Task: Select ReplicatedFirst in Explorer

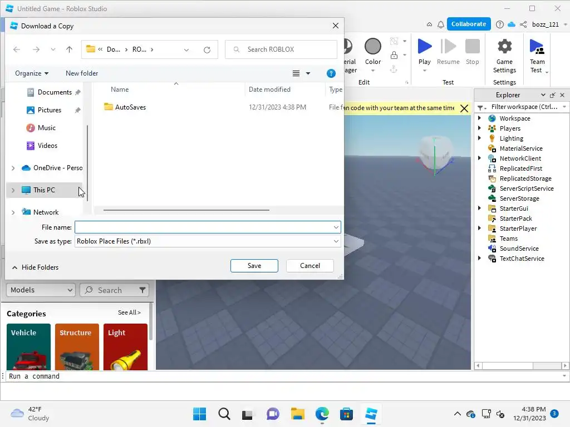Action: coord(520,168)
